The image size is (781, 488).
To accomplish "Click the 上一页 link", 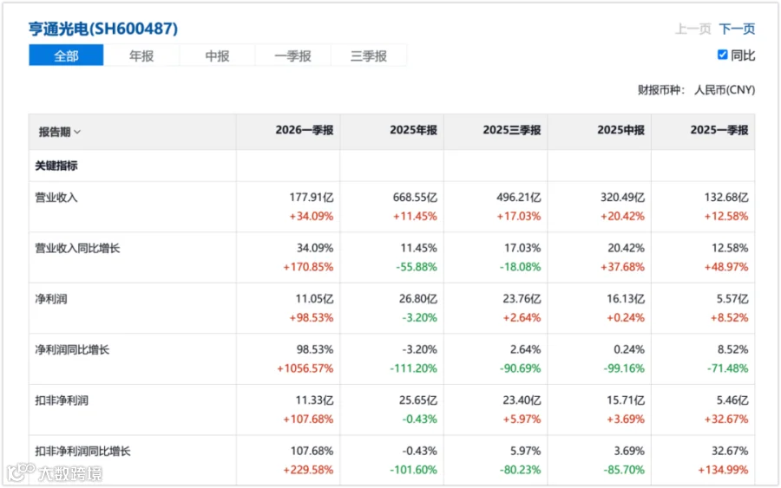I will coord(692,29).
